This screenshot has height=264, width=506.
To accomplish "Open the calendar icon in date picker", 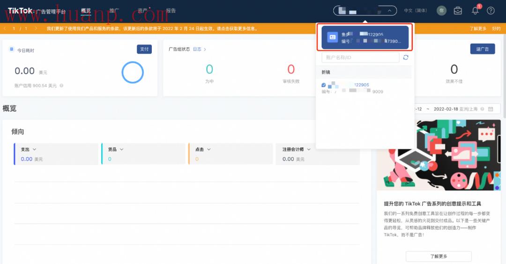I will 491,109.
